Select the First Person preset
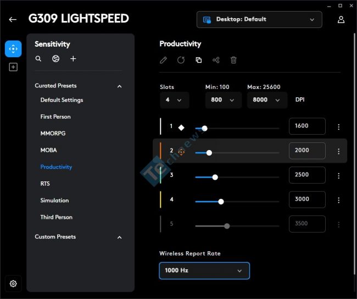Screen dimensions: 357x299 55,117
